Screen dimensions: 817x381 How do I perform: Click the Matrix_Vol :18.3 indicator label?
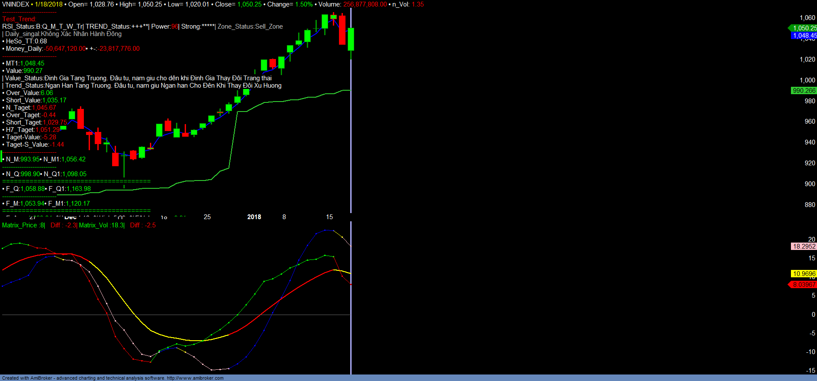[101, 225]
